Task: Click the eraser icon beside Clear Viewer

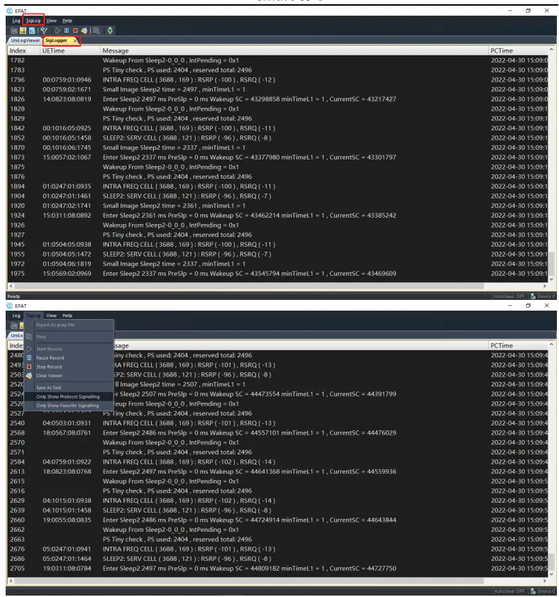Action: point(29,376)
